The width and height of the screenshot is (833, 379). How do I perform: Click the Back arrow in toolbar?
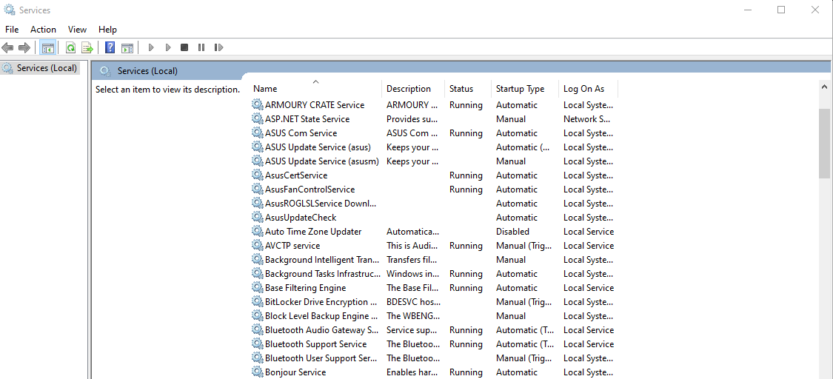7,48
